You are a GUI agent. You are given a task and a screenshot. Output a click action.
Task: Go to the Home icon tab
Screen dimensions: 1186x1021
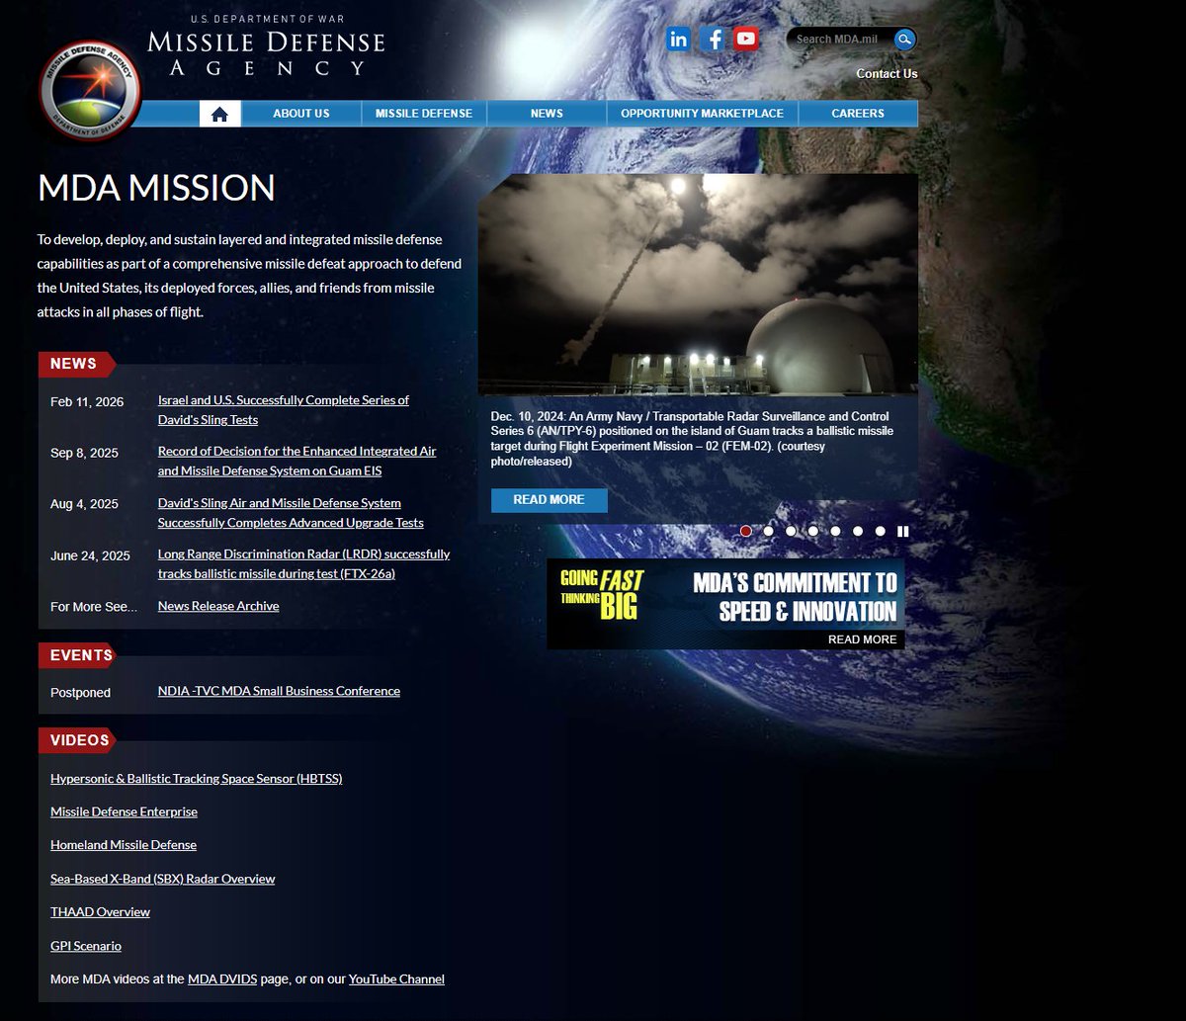(219, 114)
